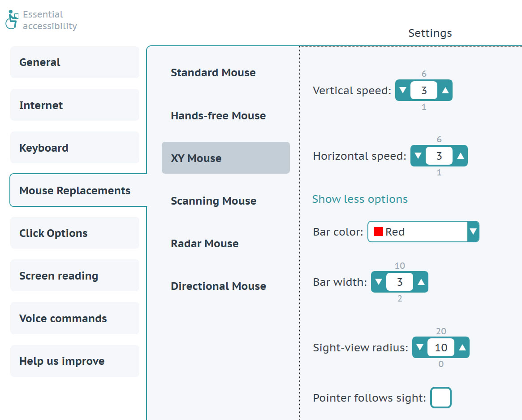
Task: Decrease Vertical speed with down arrow
Action: pyautogui.click(x=403, y=90)
